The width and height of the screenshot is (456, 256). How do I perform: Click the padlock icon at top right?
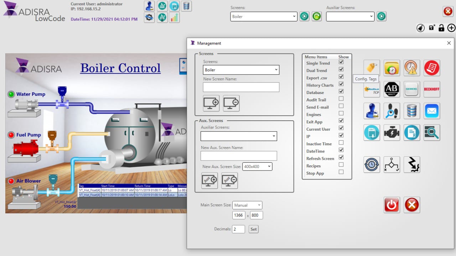441,28
